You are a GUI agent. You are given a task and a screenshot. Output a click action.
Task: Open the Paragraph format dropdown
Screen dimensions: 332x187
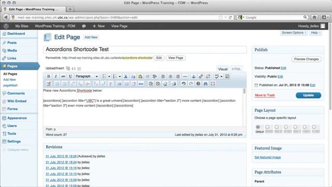87,76
